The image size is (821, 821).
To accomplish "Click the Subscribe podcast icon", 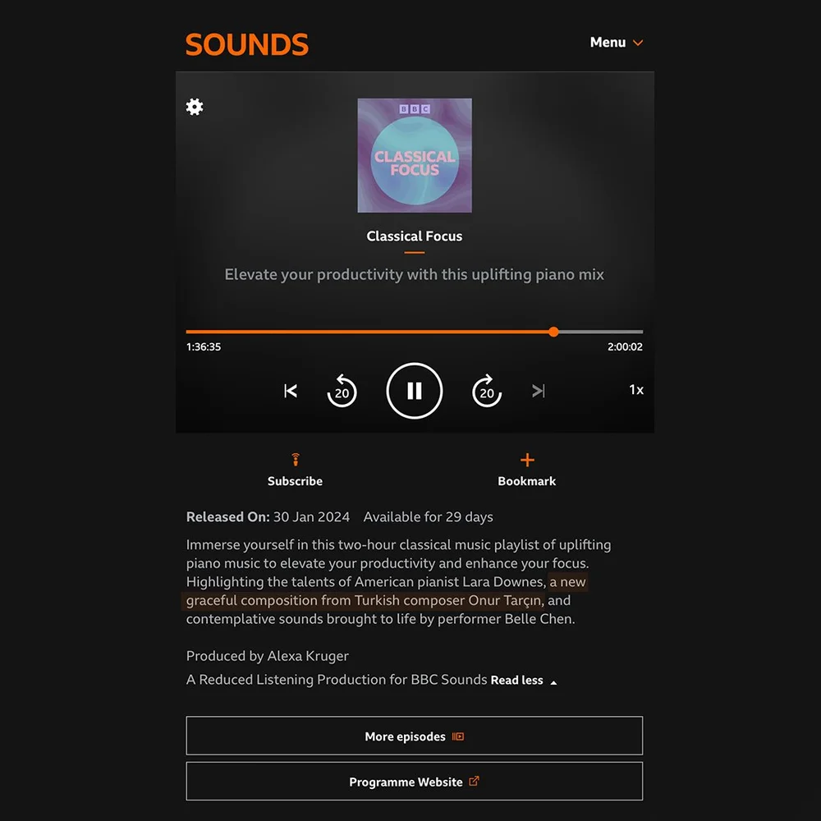I will pyautogui.click(x=296, y=459).
